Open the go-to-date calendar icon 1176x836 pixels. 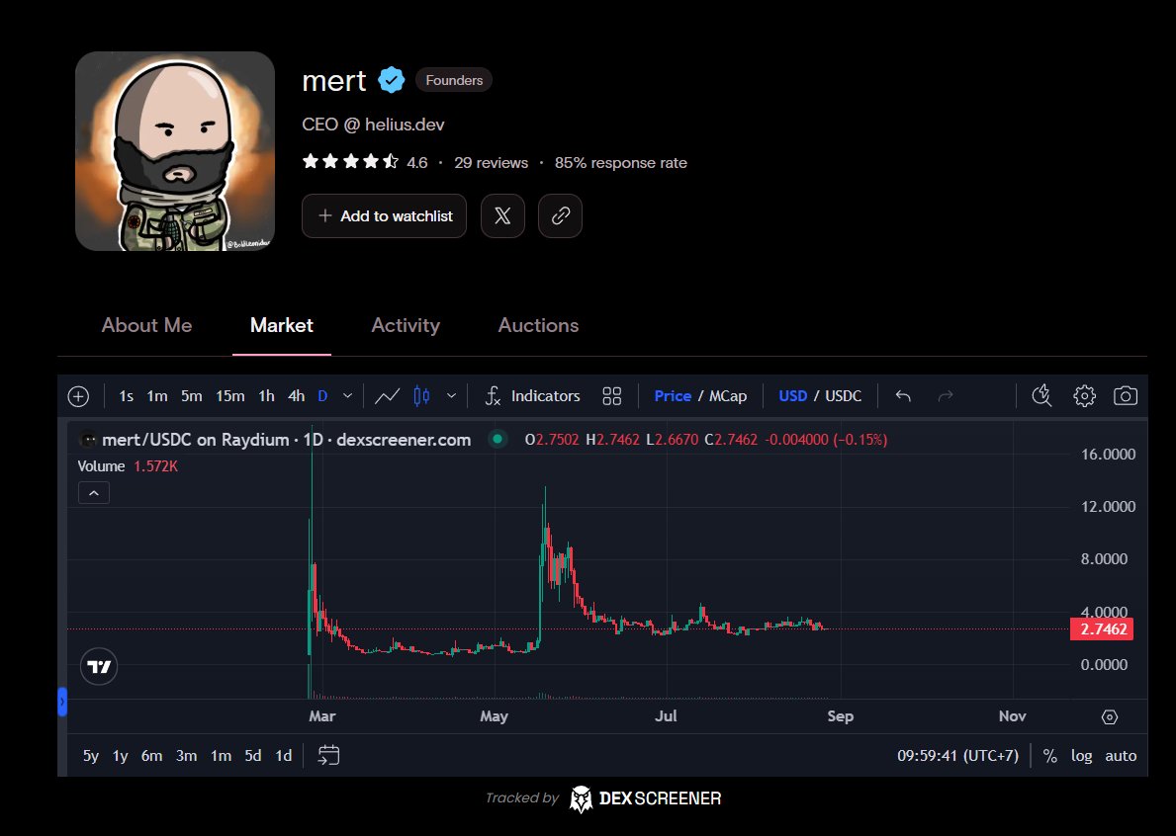coord(328,755)
